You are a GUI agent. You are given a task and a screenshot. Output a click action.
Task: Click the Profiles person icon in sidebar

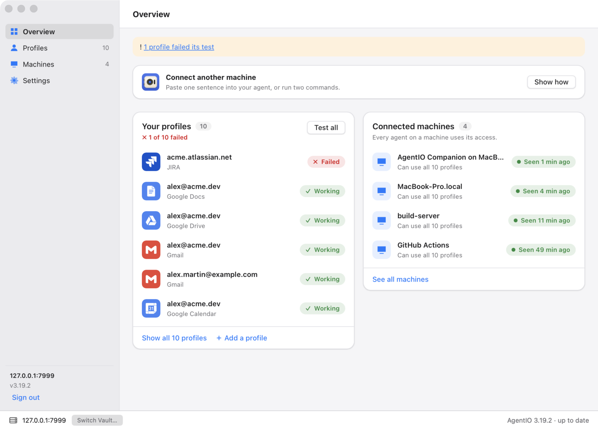14,48
